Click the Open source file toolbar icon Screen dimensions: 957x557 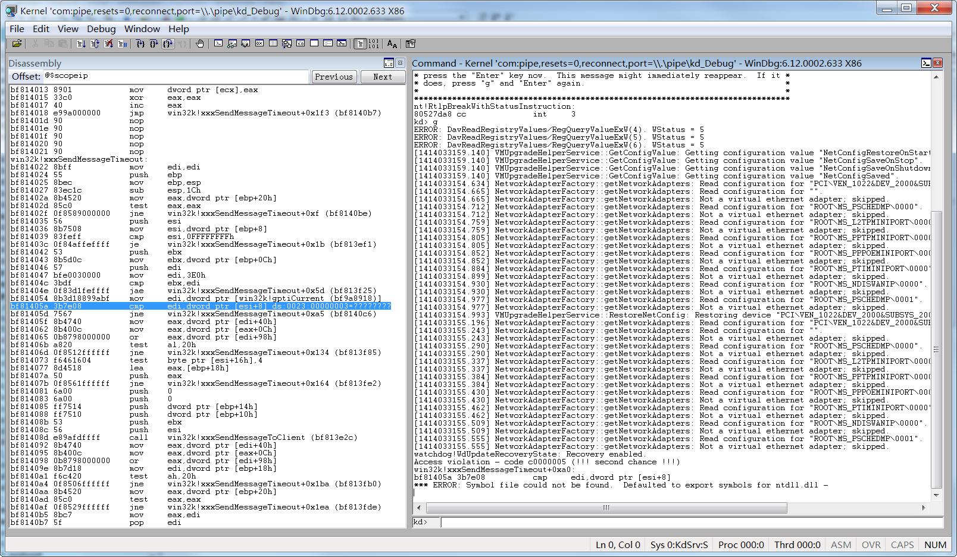(x=17, y=43)
